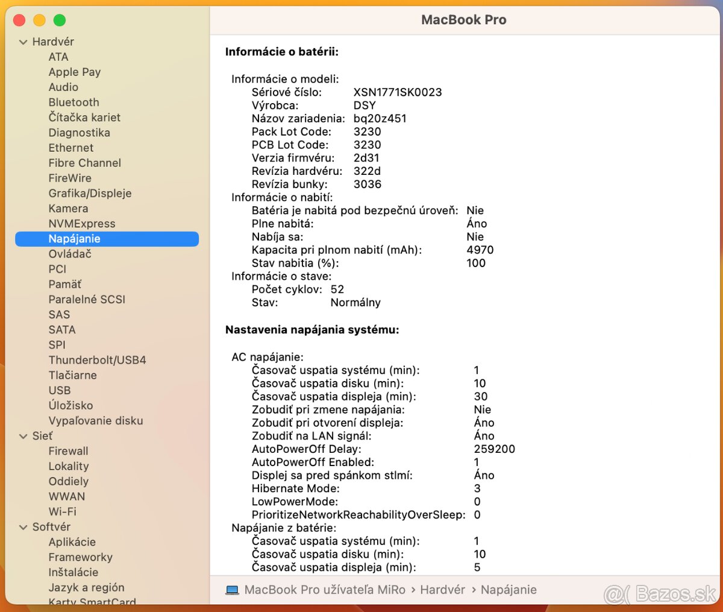Click Napájanie in the breadcrumb path

pyautogui.click(x=509, y=590)
